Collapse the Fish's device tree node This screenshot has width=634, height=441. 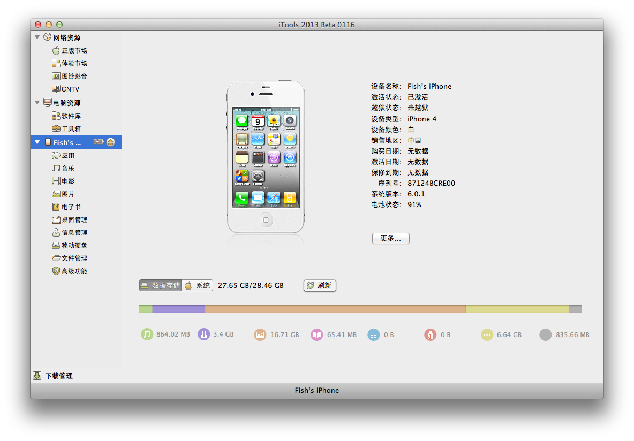[37, 142]
